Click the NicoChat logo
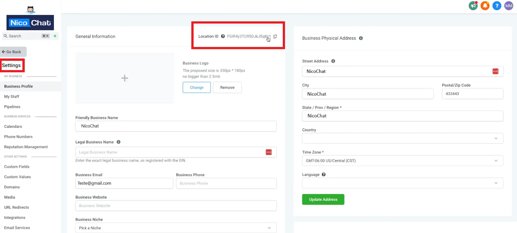Screen dimensions: 517x233 tap(30, 22)
